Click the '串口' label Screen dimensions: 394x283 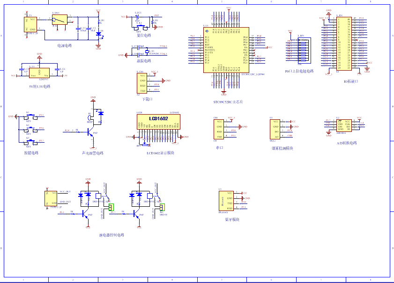pos(220,148)
